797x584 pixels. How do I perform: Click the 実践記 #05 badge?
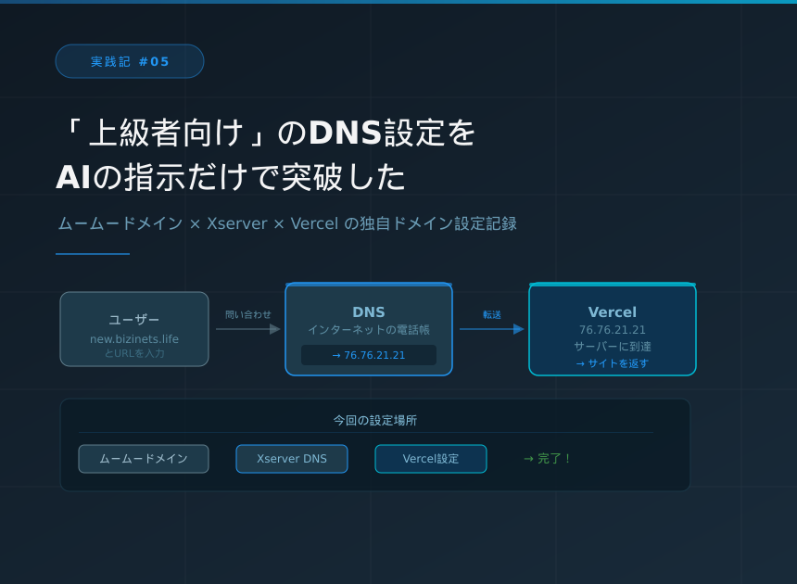tap(130, 61)
